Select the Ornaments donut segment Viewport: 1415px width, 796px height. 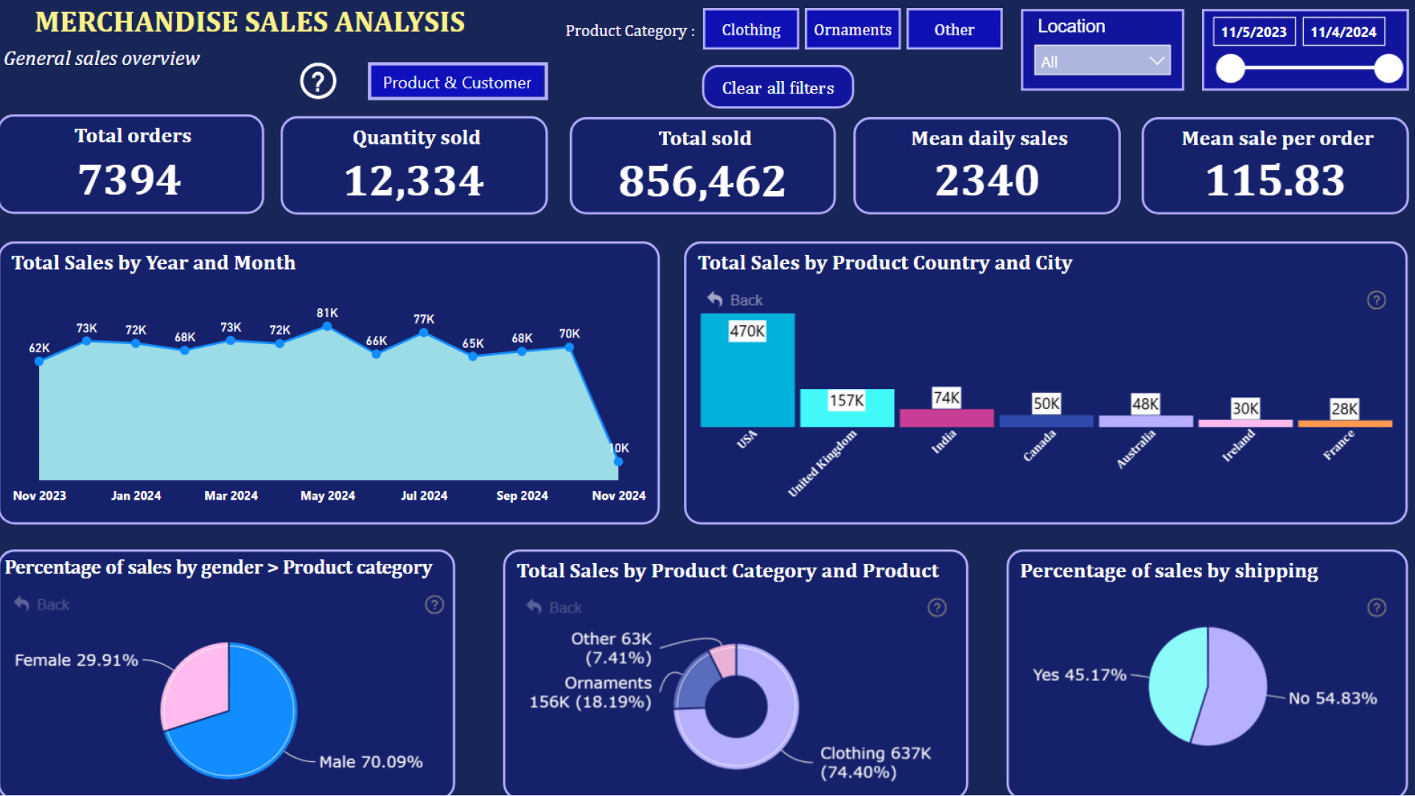coord(693,682)
